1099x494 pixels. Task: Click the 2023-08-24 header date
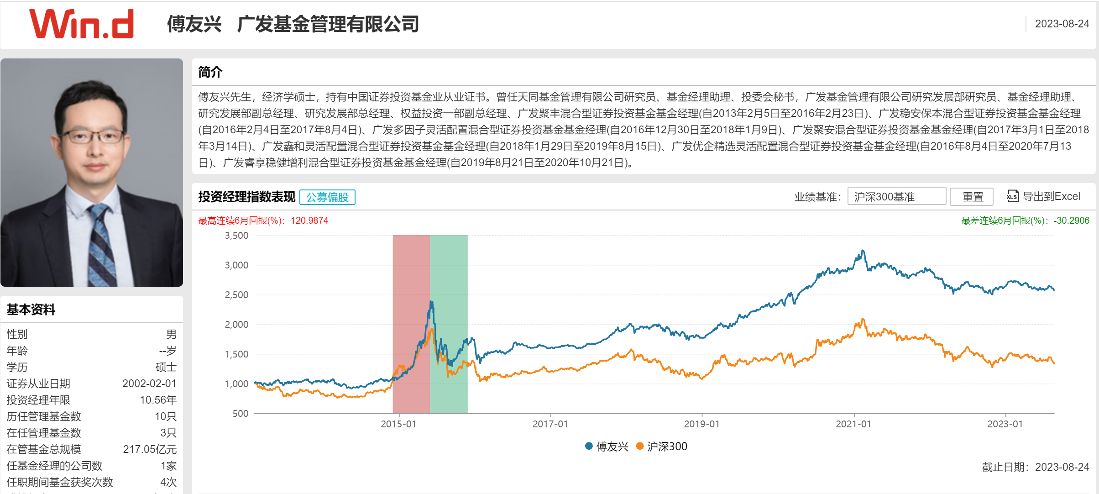coord(1062,24)
